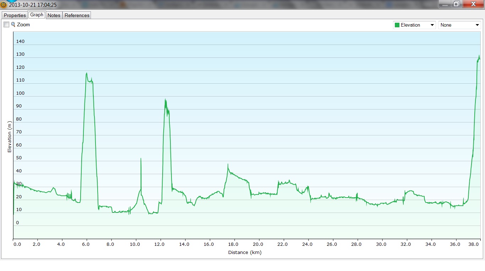Select the Graph tab
This screenshot has height=271, width=485.
37,15
